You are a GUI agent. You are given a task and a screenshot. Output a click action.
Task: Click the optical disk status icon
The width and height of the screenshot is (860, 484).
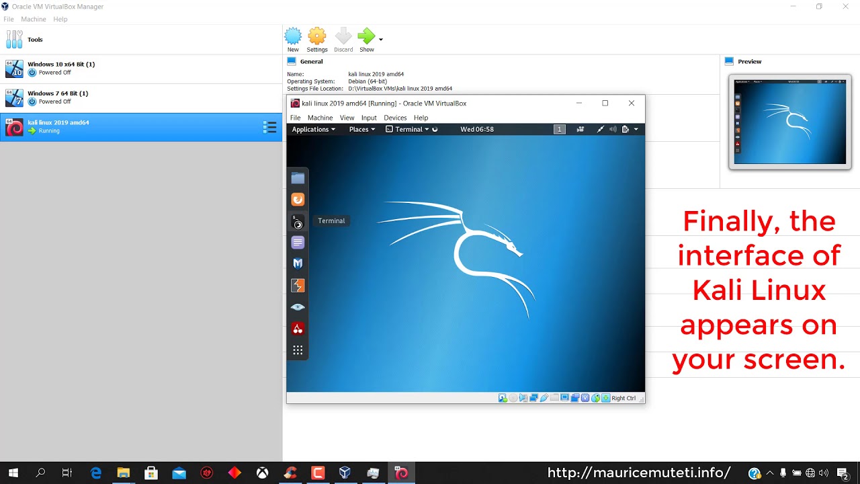(x=513, y=398)
